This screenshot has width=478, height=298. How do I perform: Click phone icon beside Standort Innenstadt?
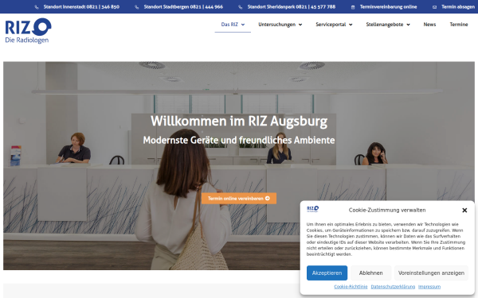(37, 7)
